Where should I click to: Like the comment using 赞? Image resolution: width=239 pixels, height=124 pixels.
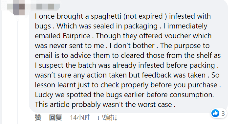click(x=38, y=117)
